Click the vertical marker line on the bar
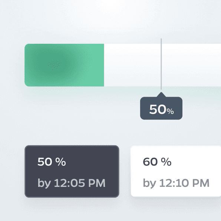The width and height of the screenshot is (221, 221). (161, 65)
